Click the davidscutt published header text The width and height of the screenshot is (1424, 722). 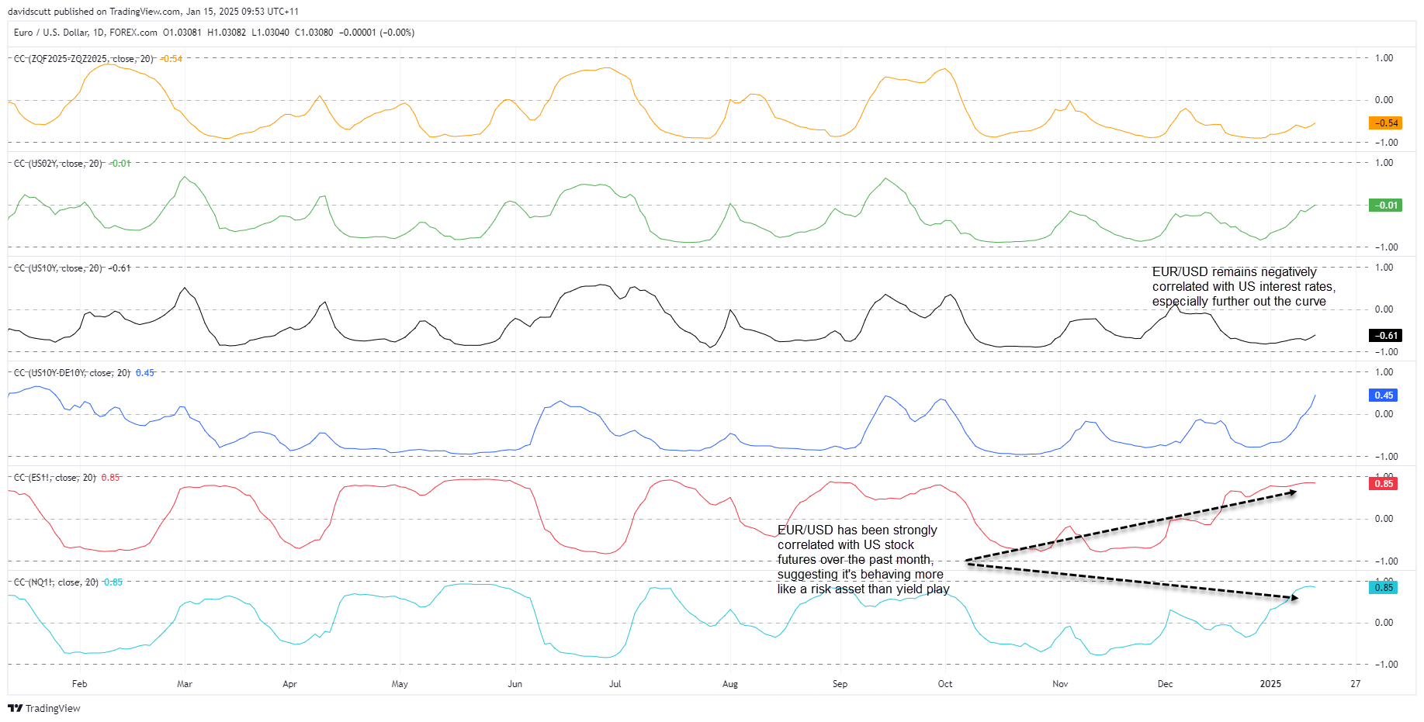pyautogui.click(x=153, y=12)
